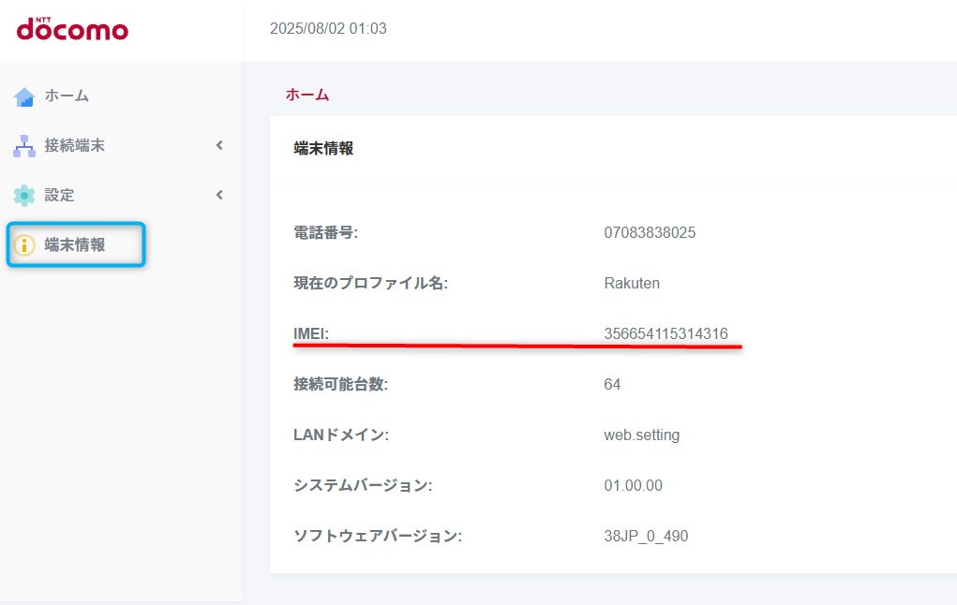The height and width of the screenshot is (605, 957).
Task: Open the 接続端末 menu item
Action: [74, 145]
